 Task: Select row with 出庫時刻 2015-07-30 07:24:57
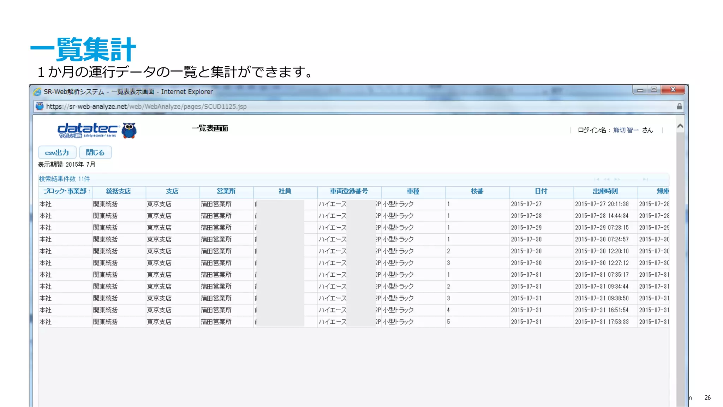point(353,239)
